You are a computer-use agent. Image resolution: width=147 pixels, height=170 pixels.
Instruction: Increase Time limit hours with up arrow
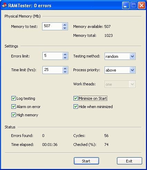(x=65, y=68)
